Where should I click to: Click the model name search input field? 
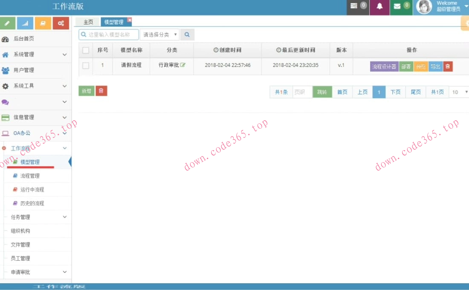(112, 35)
